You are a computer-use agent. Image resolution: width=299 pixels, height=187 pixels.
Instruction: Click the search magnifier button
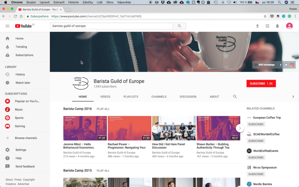tap(180, 26)
